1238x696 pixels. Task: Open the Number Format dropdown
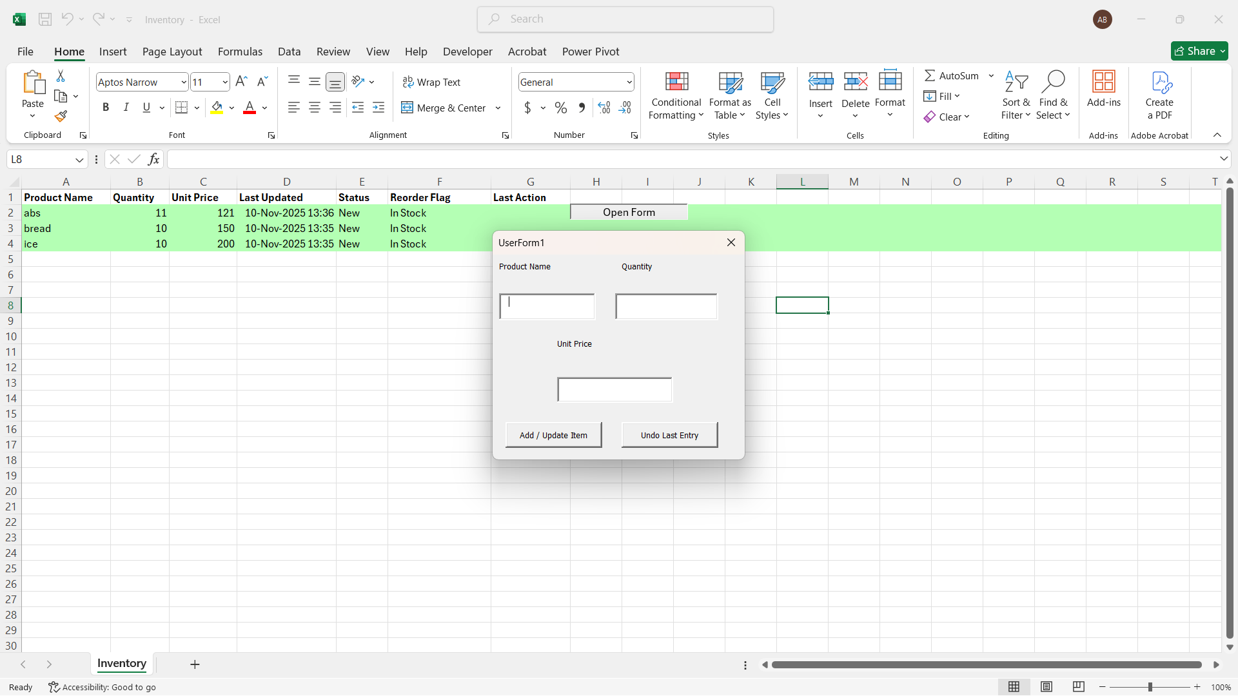(x=629, y=82)
